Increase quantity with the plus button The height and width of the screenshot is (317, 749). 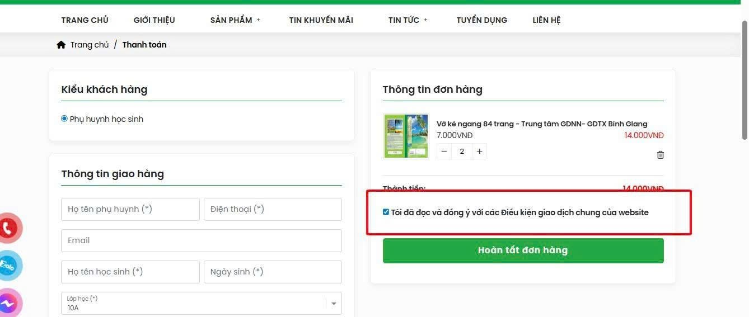pos(479,152)
